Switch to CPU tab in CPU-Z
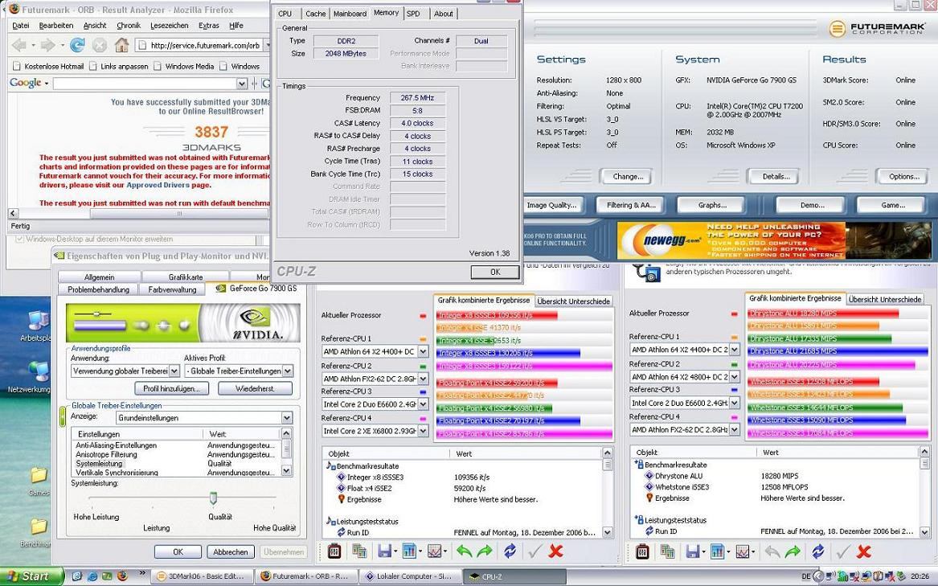 285,14
